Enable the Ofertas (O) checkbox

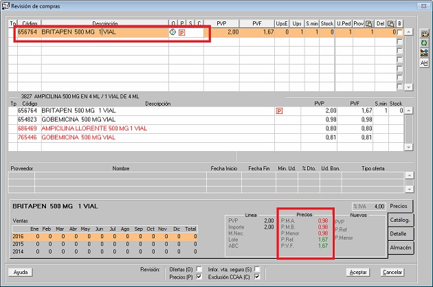pos(199,268)
